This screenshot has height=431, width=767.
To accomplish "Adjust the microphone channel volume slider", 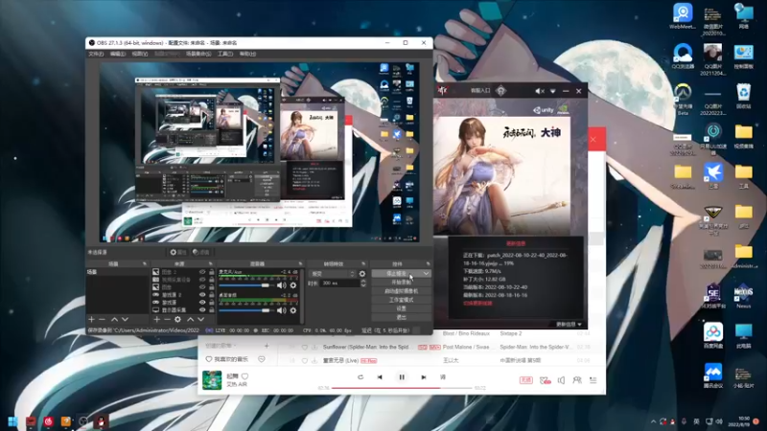I will [x=246, y=284].
